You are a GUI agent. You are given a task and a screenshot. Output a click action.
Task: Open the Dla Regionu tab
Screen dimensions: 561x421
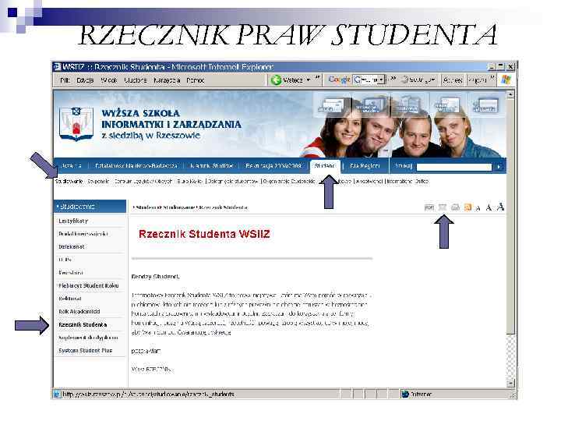click(x=364, y=166)
